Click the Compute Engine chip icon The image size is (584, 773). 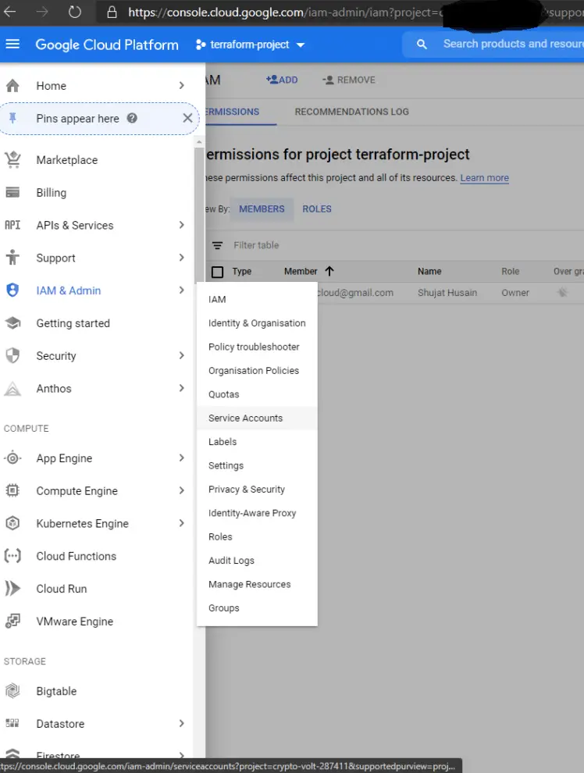[x=12, y=490]
